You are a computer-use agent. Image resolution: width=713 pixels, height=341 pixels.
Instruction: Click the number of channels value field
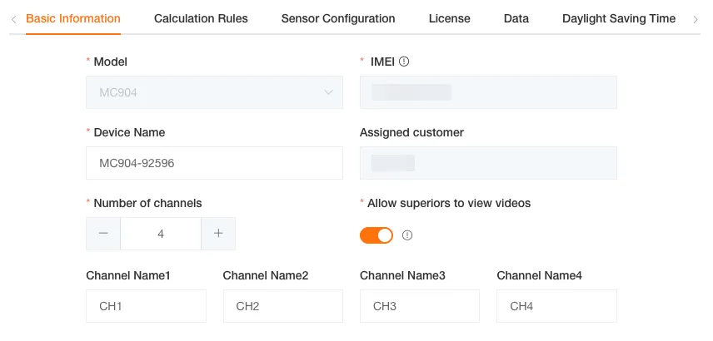pyautogui.click(x=161, y=234)
